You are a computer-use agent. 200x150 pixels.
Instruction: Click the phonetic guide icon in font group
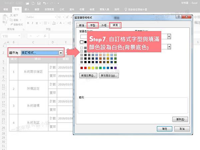[69, 23]
